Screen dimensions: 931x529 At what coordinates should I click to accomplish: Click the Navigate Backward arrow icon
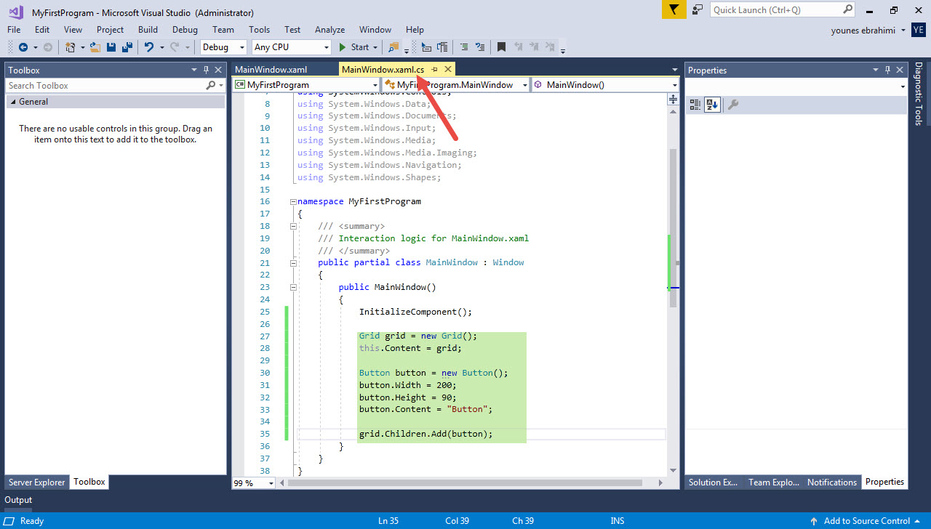click(x=24, y=47)
